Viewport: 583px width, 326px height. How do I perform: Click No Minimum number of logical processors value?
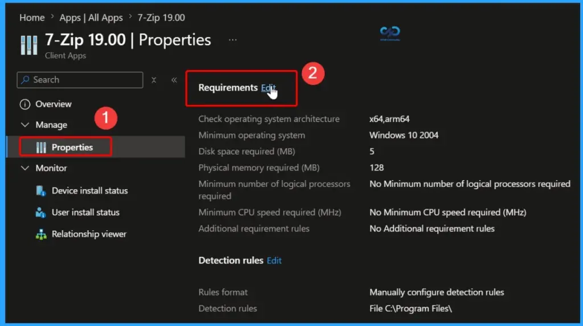click(470, 184)
